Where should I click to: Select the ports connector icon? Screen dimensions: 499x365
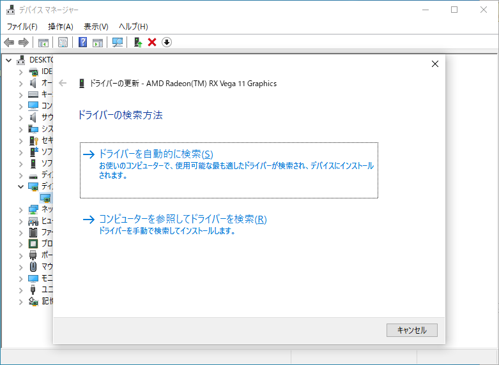pos(33,255)
